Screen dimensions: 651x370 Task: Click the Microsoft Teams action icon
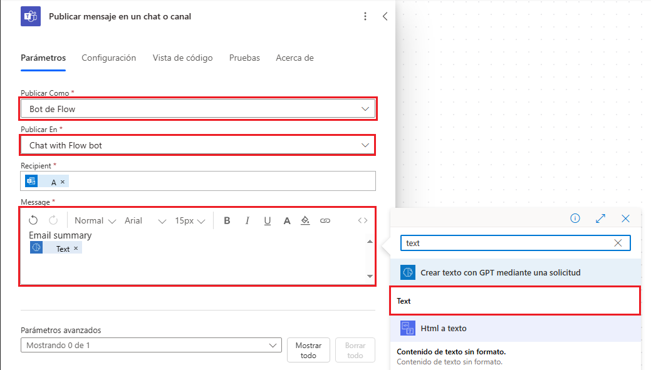[x=31, y=16]
